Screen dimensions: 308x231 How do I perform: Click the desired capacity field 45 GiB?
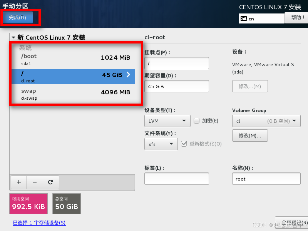(x=177, y=86)
